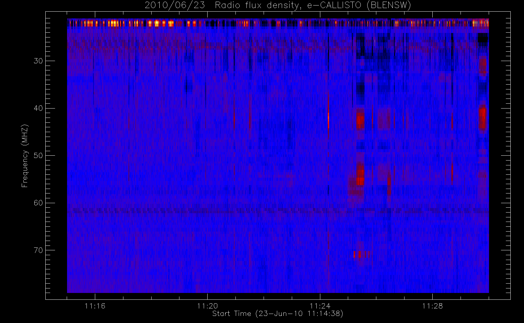Click the '70' frequency tick label
Screen dimensions: 524x323
(38, 250)
